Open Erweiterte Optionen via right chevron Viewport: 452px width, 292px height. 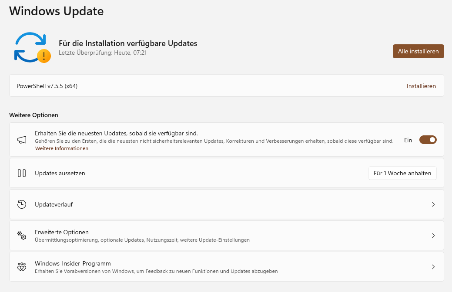click(433, 236)
